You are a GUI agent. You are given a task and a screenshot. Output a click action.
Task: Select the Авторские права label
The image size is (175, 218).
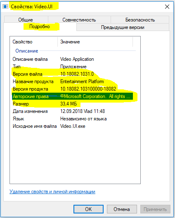[31, 96]
